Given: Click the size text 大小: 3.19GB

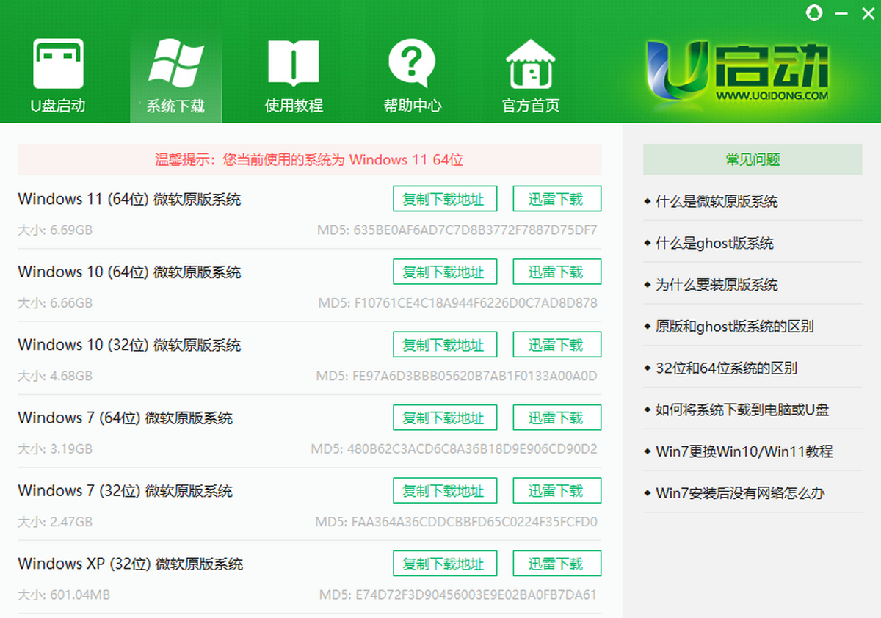Looking at the screenshot, I should pyautogui.click(x=55, y=448).
